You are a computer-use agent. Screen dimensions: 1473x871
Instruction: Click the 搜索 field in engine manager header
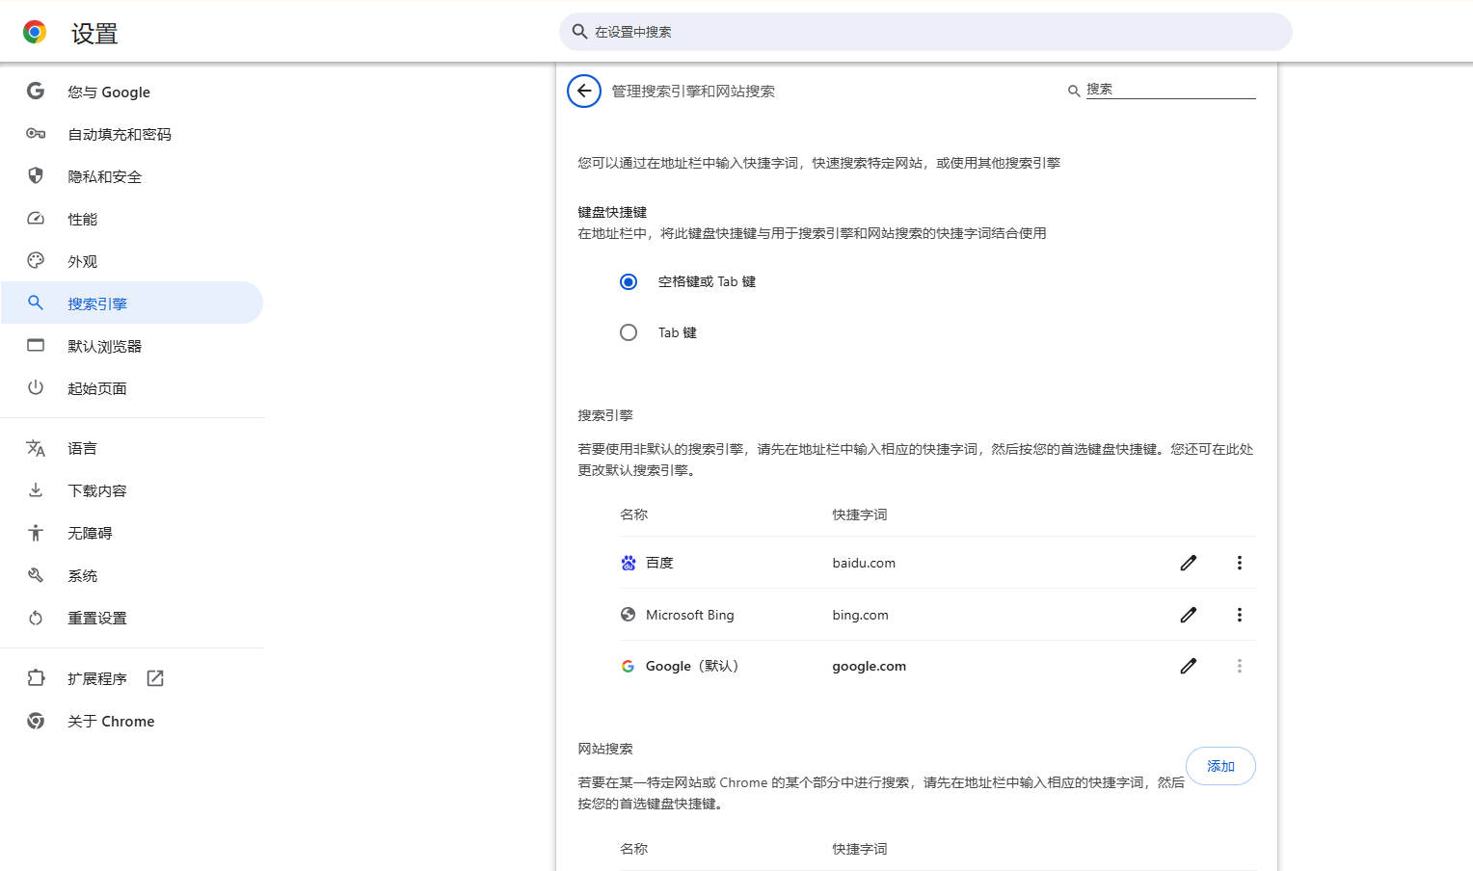pos(1170,90)
